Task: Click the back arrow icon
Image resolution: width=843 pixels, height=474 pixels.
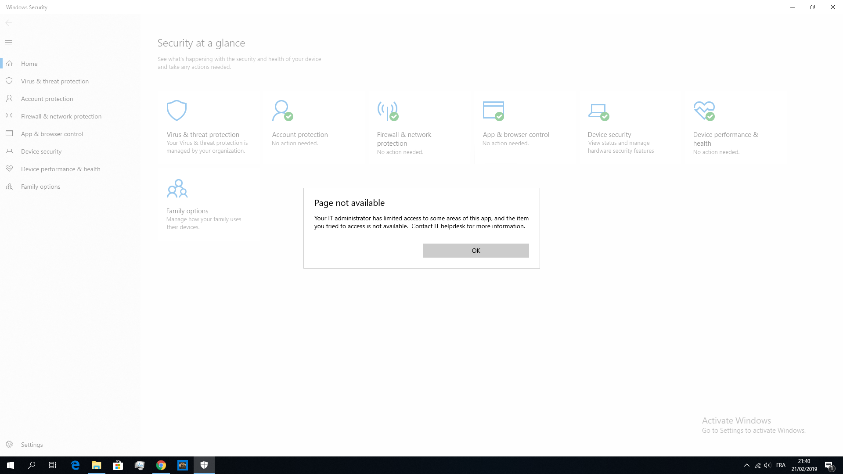Action: [x=9, y=23]
